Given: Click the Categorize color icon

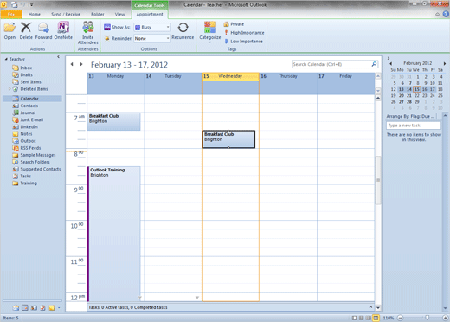Looking at the screenshot, I should point(210,27).
